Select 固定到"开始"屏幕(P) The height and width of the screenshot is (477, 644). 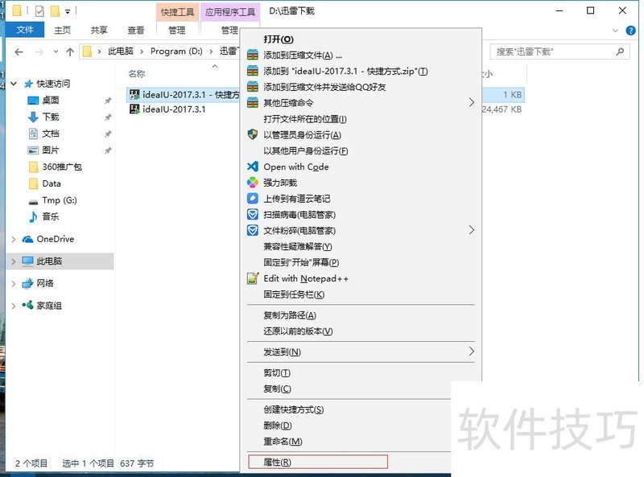coord(301,262)
